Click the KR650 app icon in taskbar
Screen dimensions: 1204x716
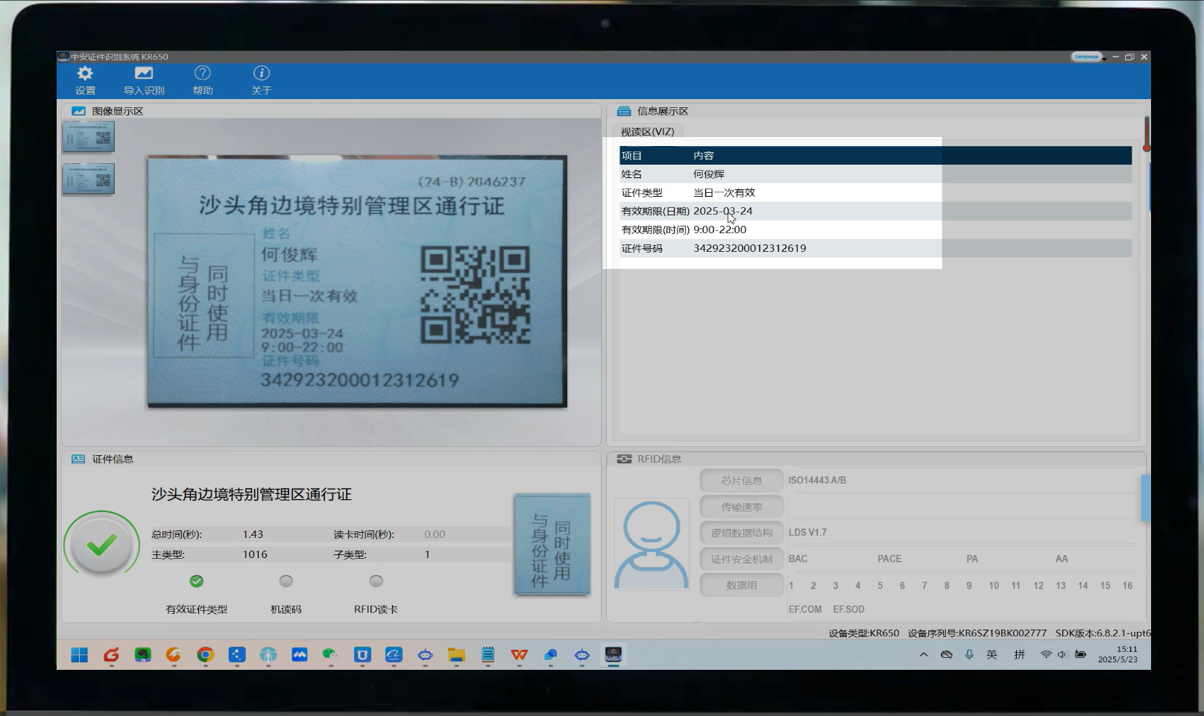tap(613, 655)
